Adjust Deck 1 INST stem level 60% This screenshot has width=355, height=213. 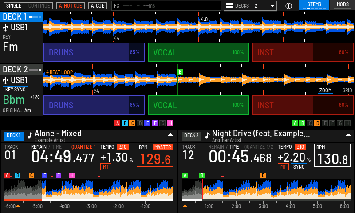click(303, 52)
